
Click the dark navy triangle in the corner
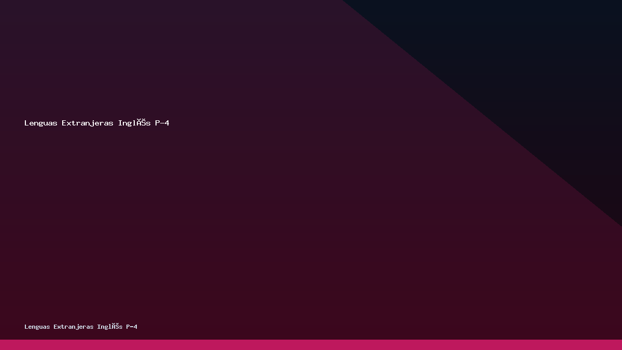click(544, 62)
